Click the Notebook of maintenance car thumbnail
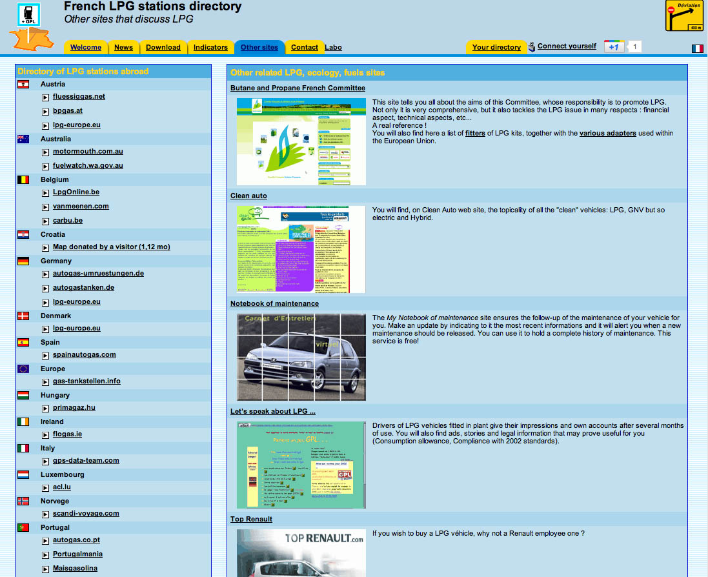708x577 pixels. (x=301, y=357)
